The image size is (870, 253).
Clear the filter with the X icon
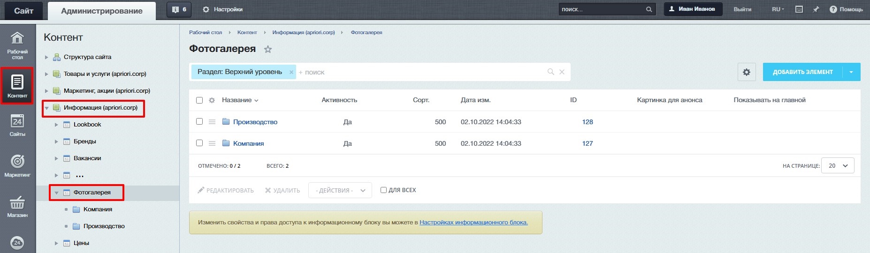[x=562, y=72]
